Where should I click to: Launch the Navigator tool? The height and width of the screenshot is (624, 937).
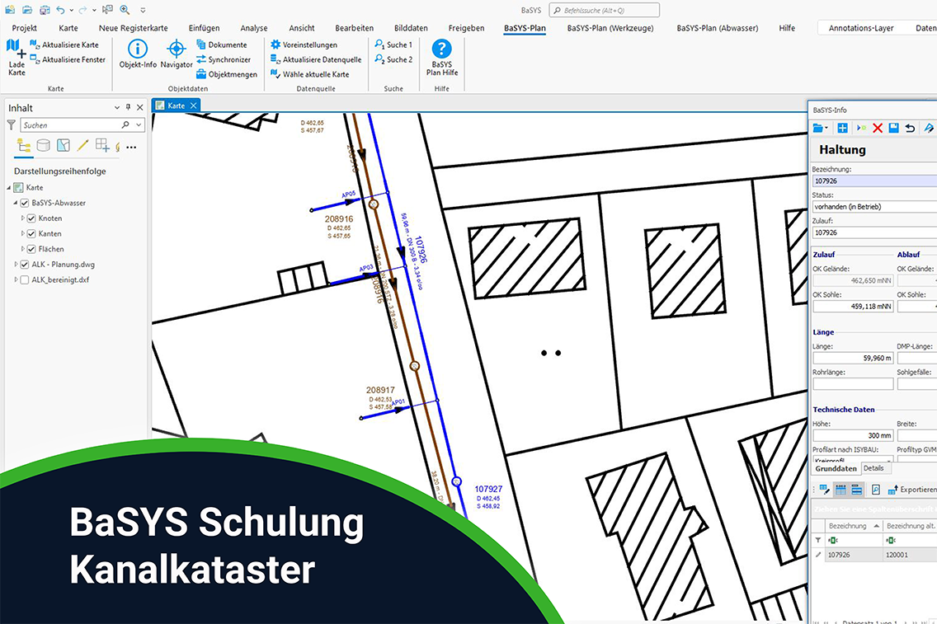(x=177, y=49)
